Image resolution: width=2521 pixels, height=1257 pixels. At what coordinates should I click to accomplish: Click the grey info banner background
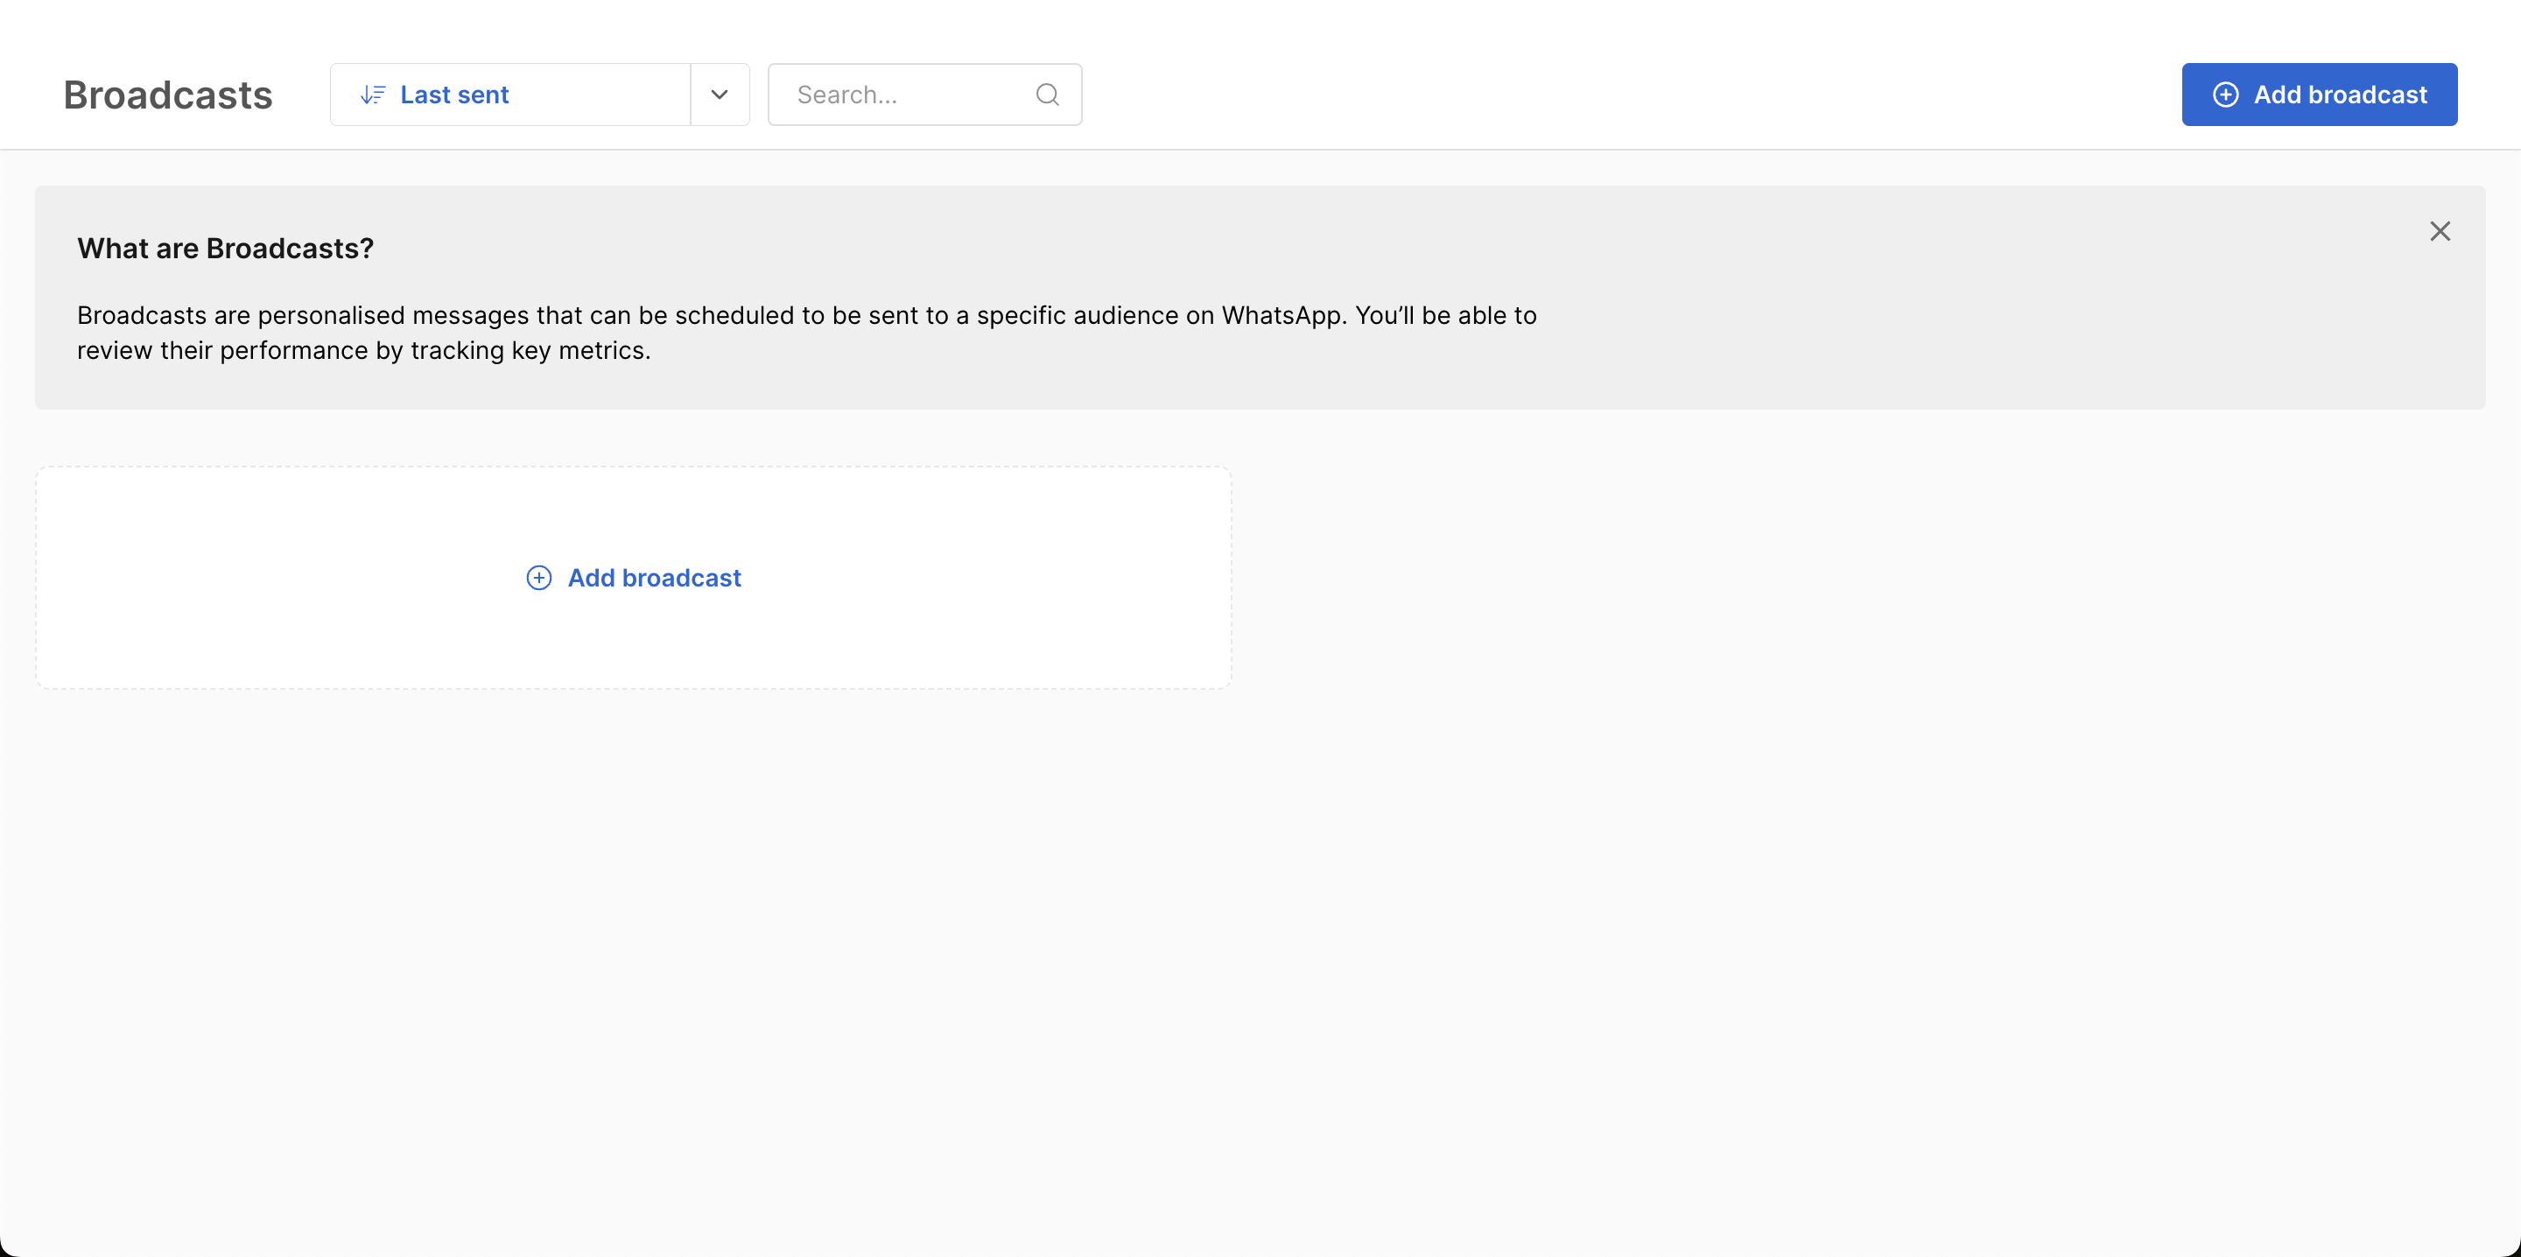1957,333
